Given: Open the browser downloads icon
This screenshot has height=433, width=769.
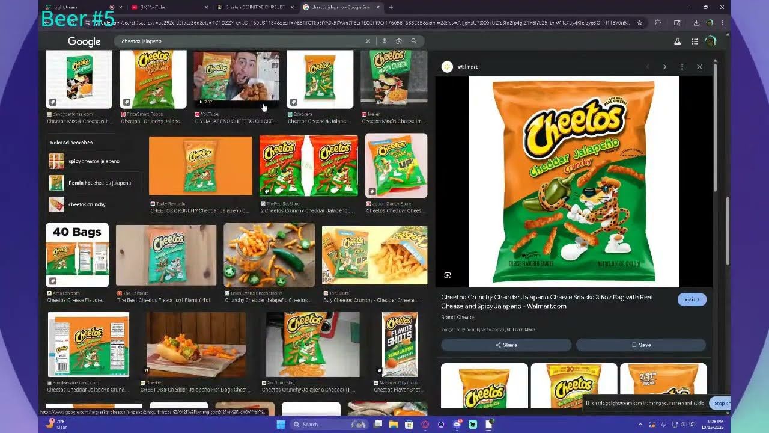Looking at the screenshot, I should pyautogui.click(x=696, y=23).
